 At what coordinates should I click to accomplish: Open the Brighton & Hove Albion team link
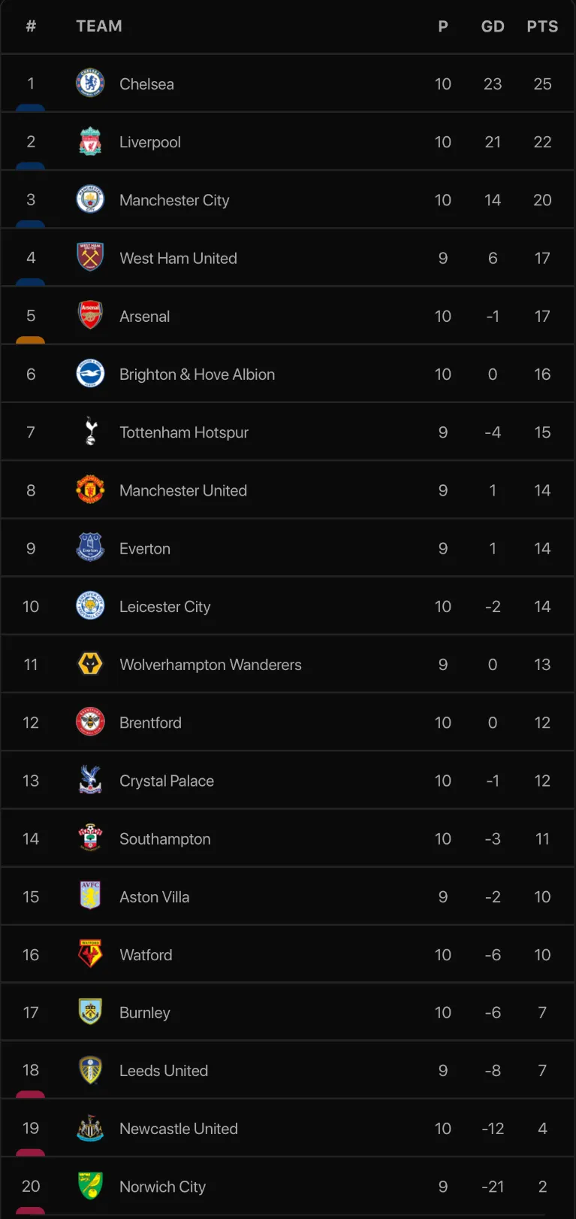point(197,374)
